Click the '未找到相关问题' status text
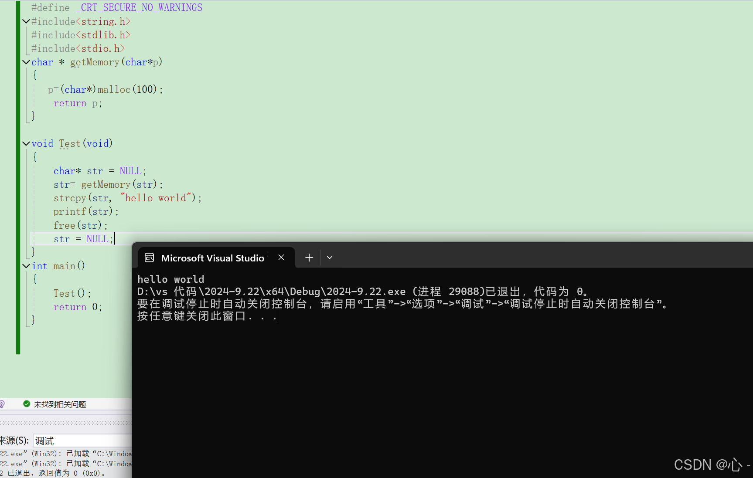The height and width of the screenshot is (478, 753). pos(60,404)
